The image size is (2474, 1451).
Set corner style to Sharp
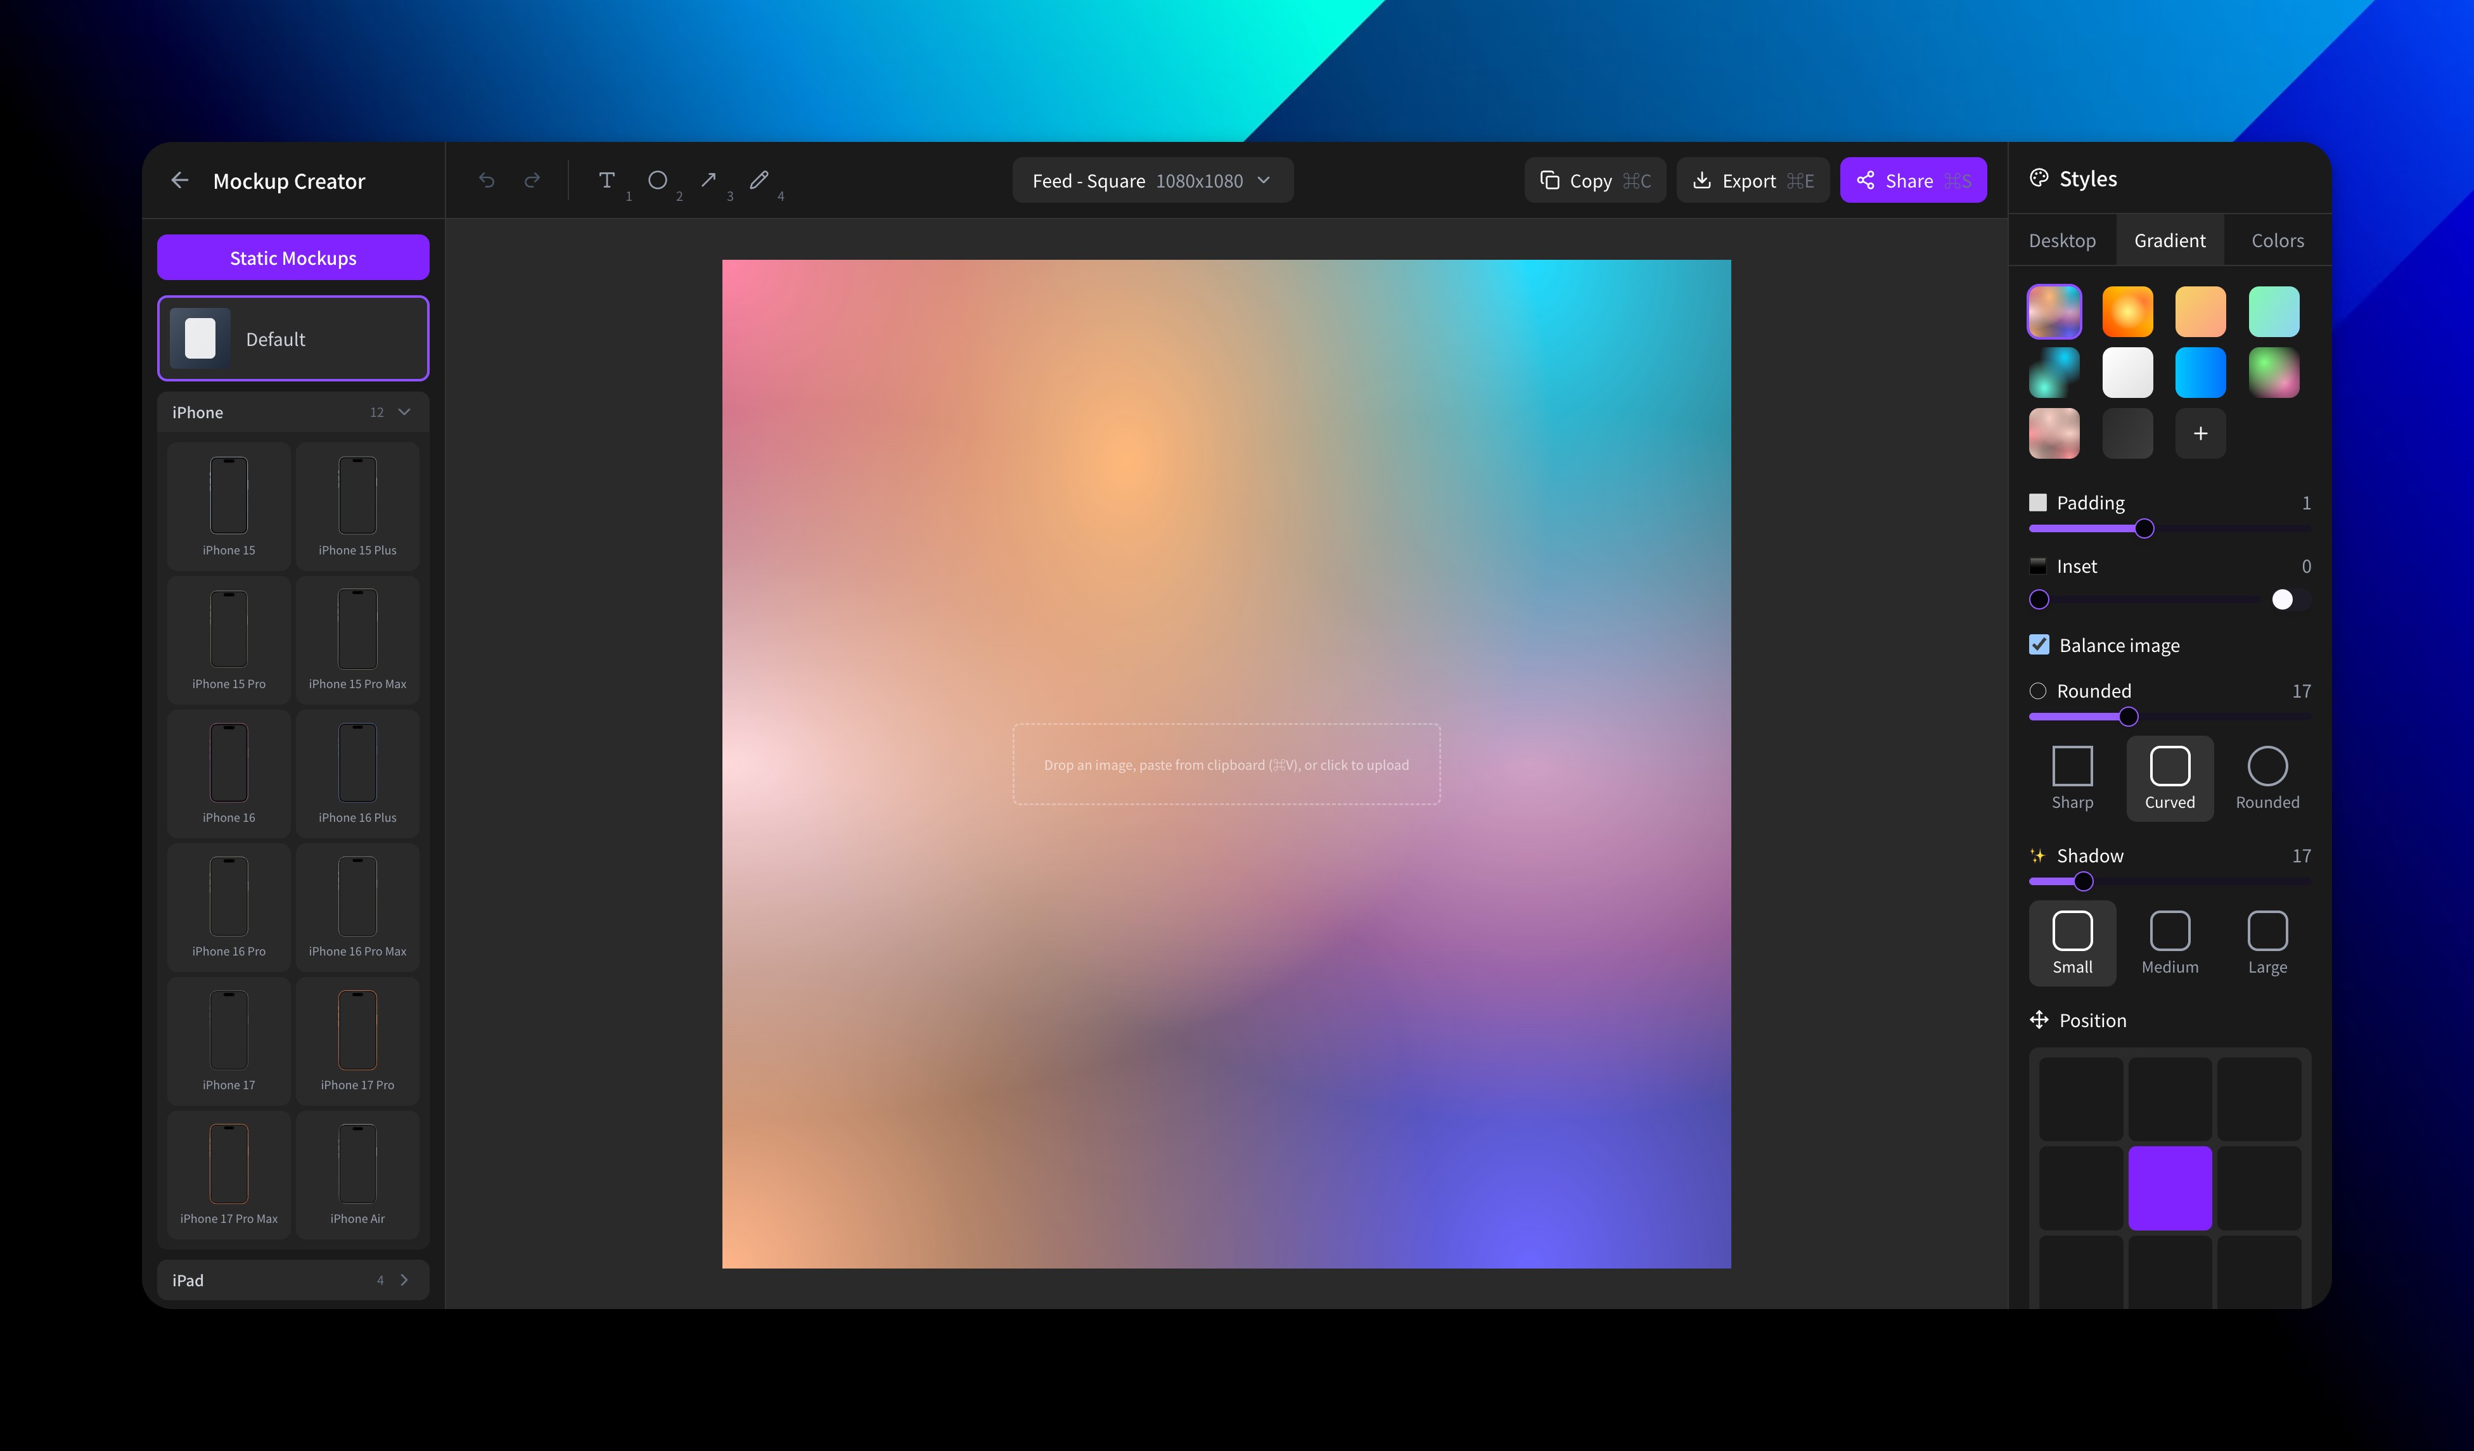[x=2072, y=779]
